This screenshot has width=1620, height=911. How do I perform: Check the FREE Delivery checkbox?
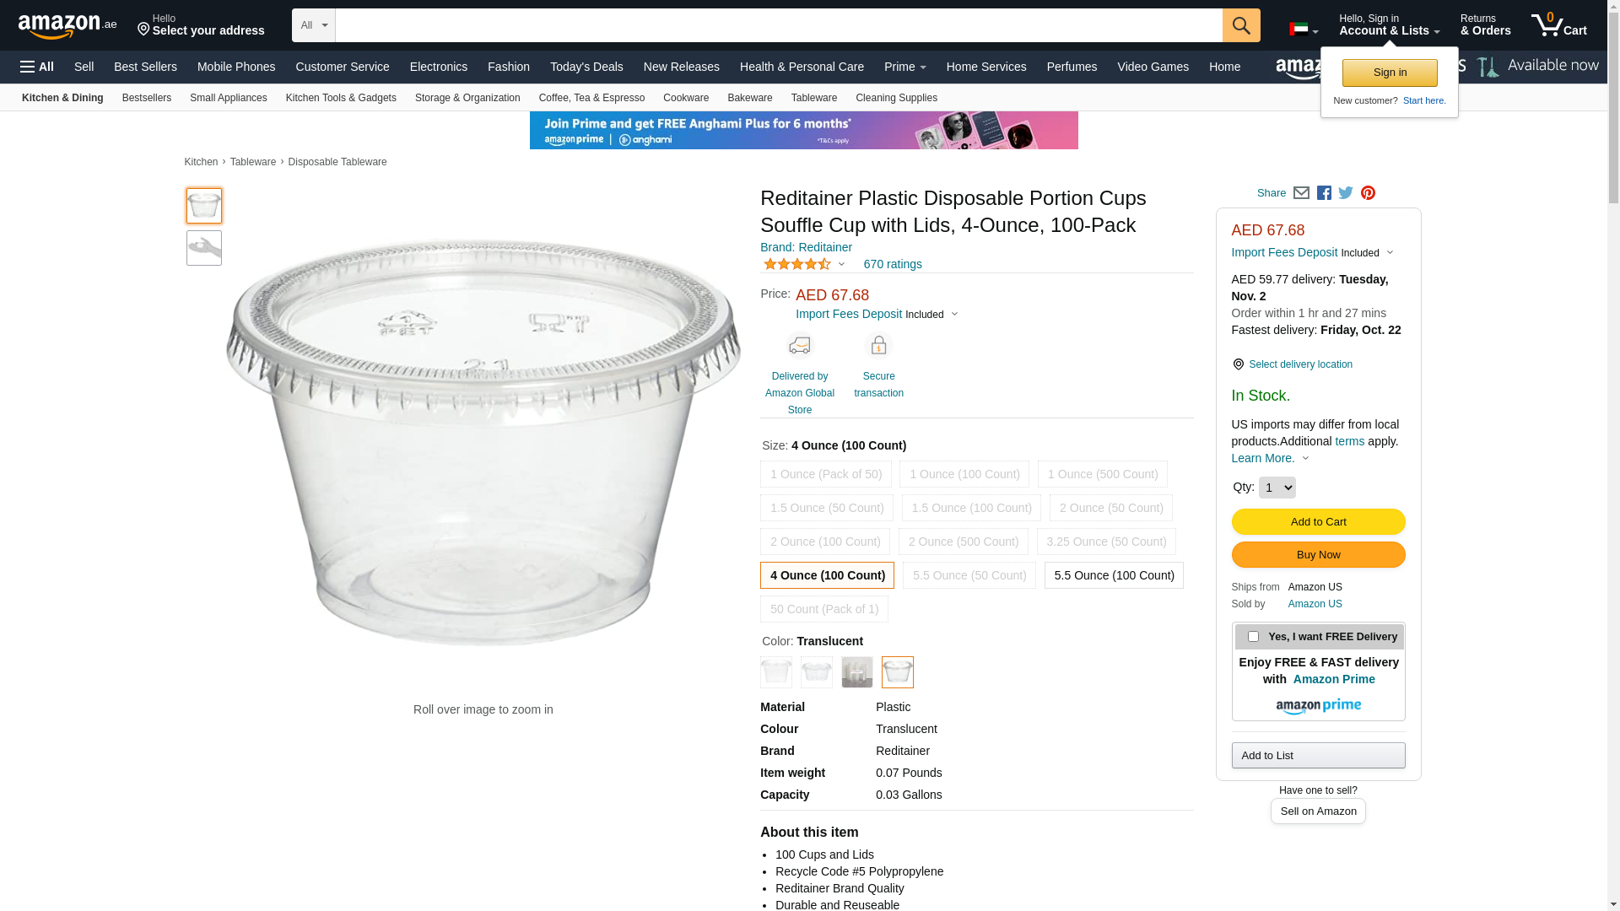1253,637
